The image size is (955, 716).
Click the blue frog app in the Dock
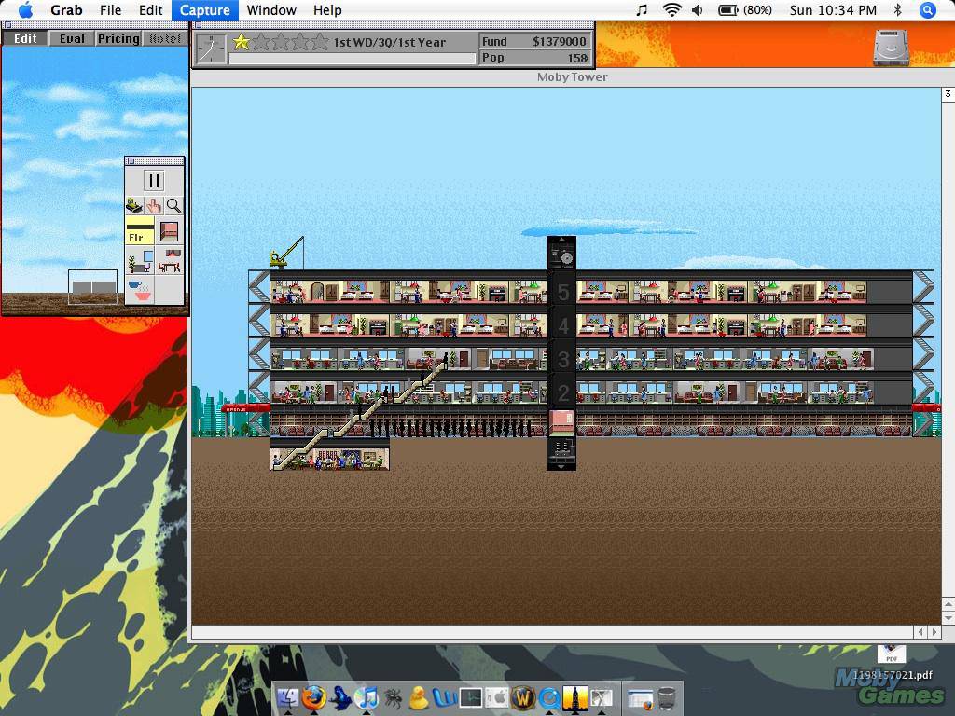click(339, 697)
